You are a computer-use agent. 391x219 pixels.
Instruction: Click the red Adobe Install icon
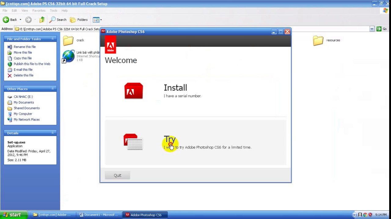(x=133, y=91)
